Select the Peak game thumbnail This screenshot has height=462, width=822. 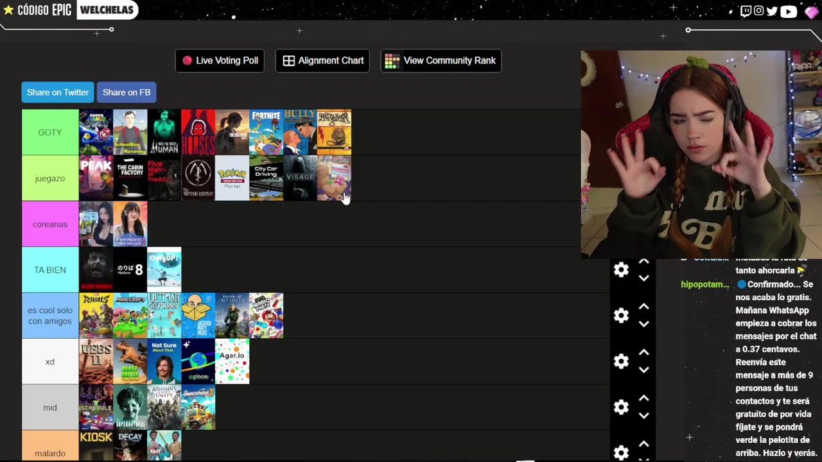pos(96,178)
